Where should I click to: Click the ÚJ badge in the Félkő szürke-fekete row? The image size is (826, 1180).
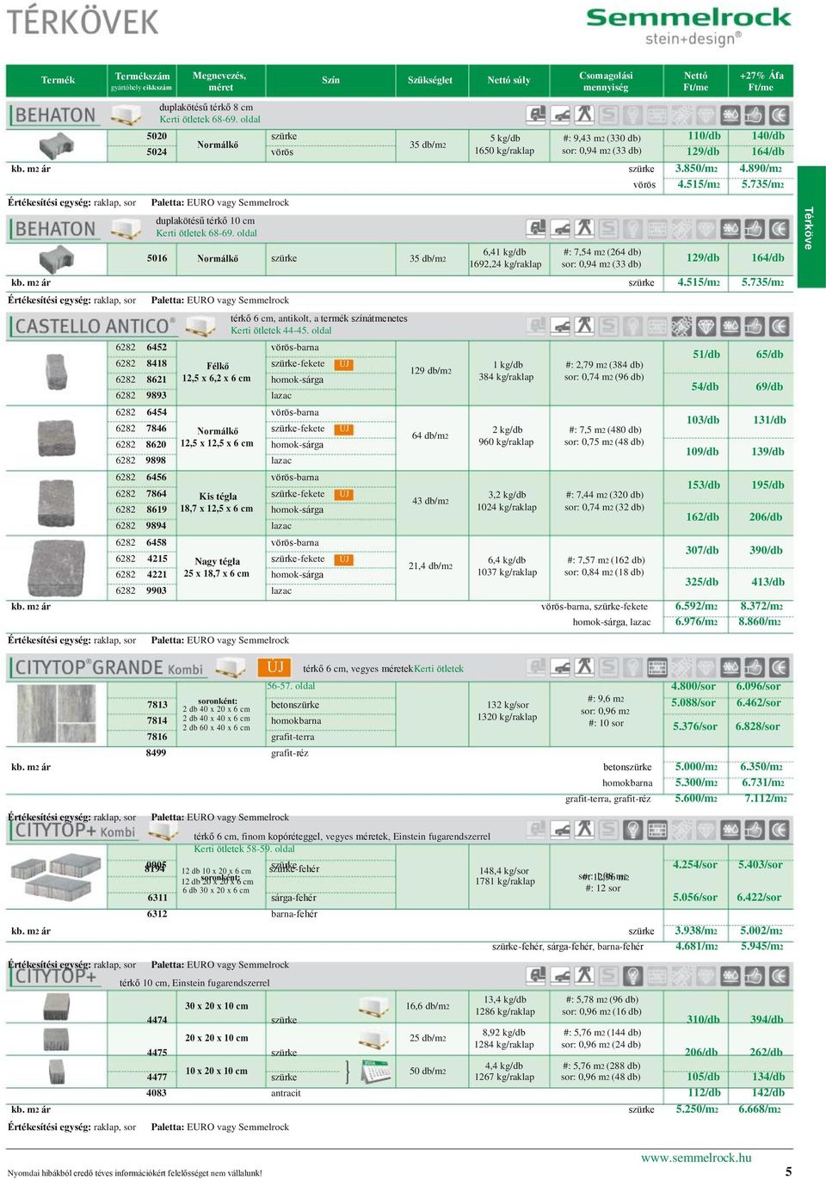(343, 364)
